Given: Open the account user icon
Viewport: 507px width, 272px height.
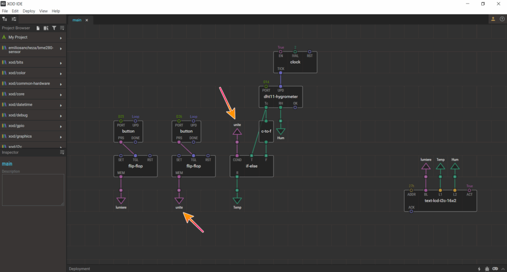Looking at the screenshot, I should 493,19.
